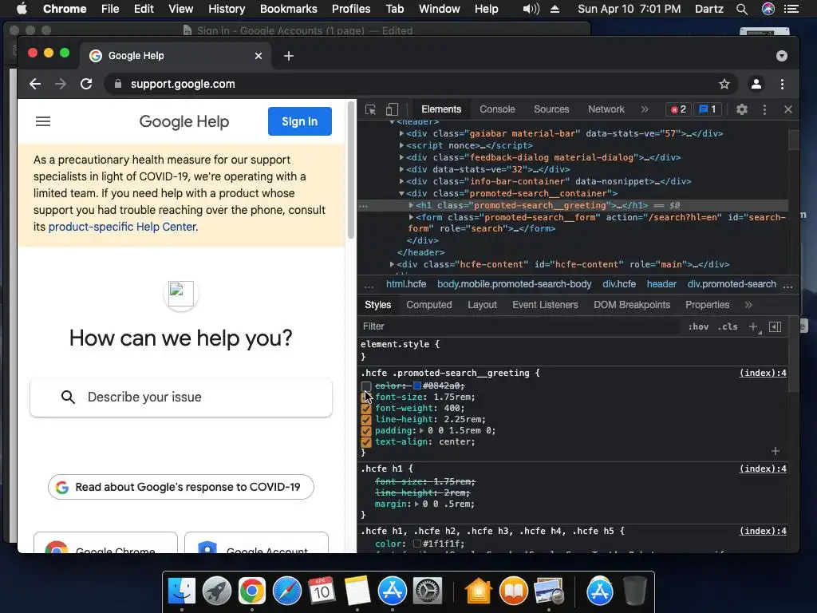Viewport: 817px width, 613px height.
Task: Click the Filter styles input field
Action: (x=519, y=326)
